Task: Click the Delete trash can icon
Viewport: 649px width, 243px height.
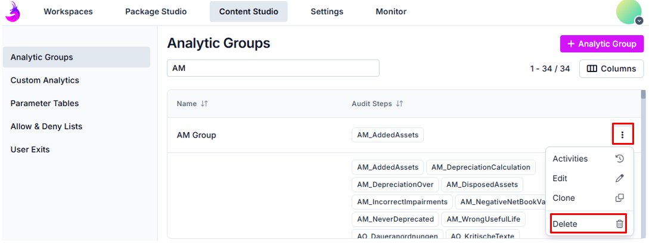Action: pos(619,224)
